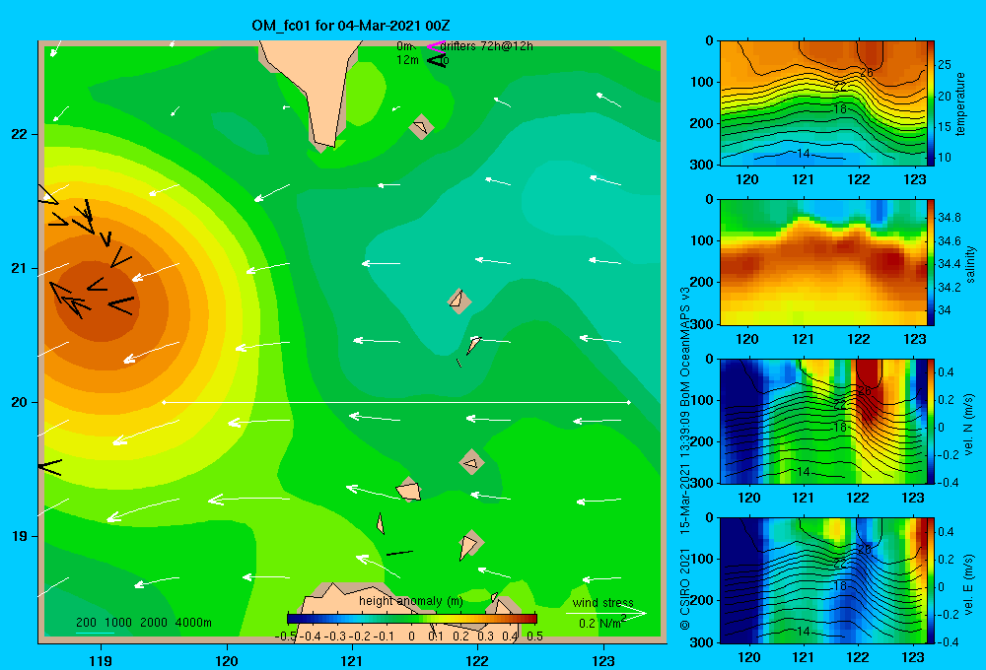Click longitude label 122 on main map axis
Viewport: 986px width, 670px height.
coord(477,661)
